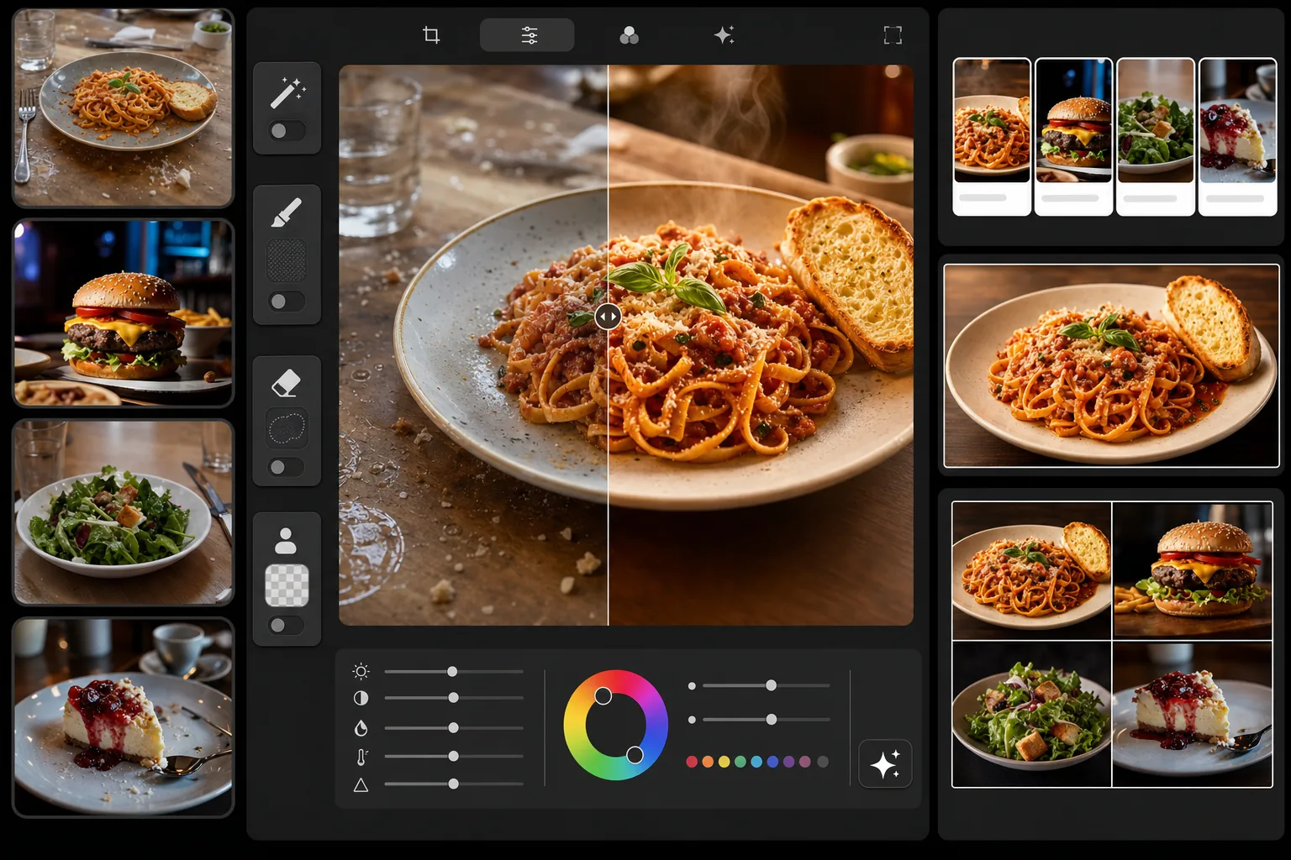
Task: Click the upper handle on color wheel
Action: pyautogui.click(x=603, y=696)
